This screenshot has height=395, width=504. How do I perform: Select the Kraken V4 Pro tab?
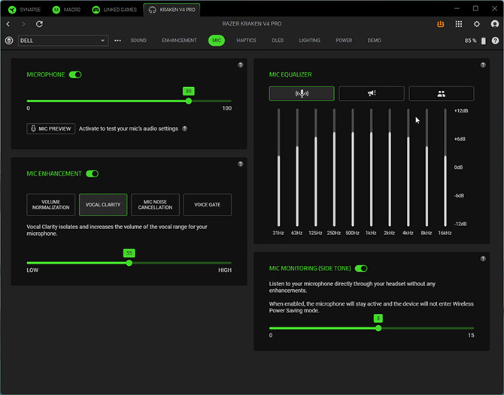pyautogui.click(x=172, y=10)
